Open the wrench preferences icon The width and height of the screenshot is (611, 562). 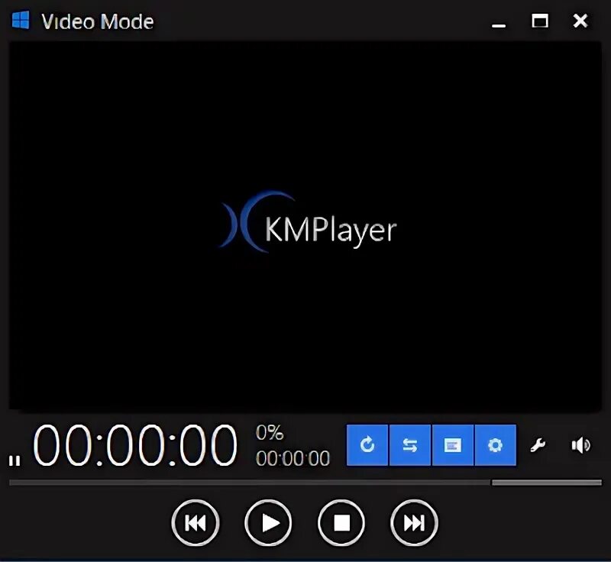538,444
